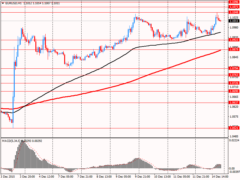Select the 1.0763 red level label
Image resolution: width=240 pixels, height=180 pixels.
pyautogui.click(x=234, y=75)
